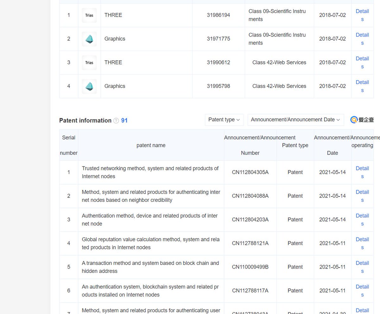Click Graphics trademark name for 31971775
The height and width of the screenshot is (314, 380).
click(x=115, y=39)
